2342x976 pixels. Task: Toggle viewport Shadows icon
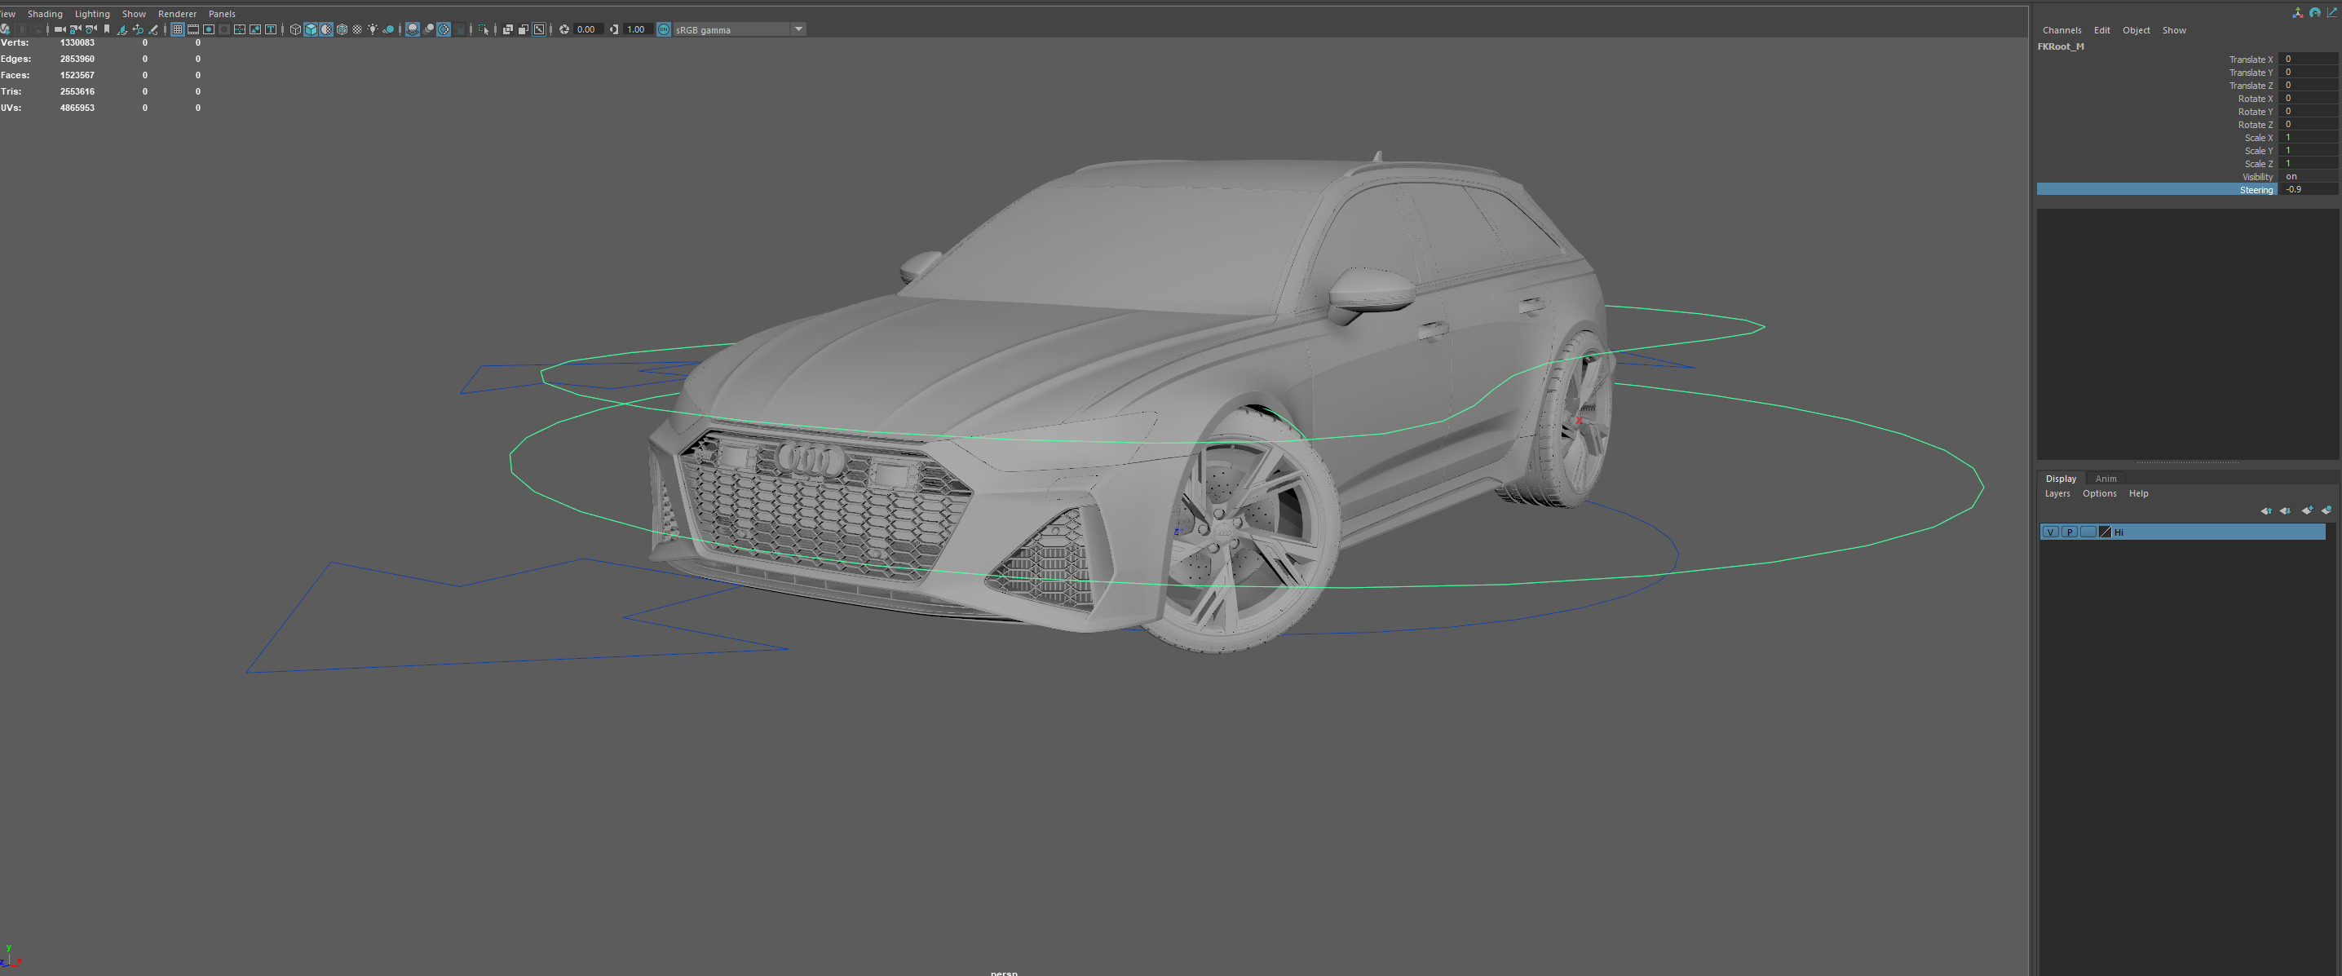[388, 30]
